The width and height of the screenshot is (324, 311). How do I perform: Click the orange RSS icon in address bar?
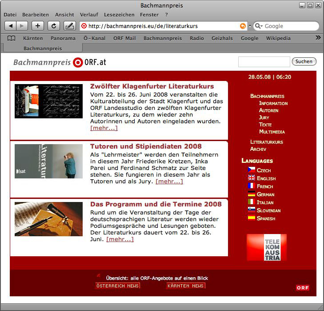pos(243,26)
